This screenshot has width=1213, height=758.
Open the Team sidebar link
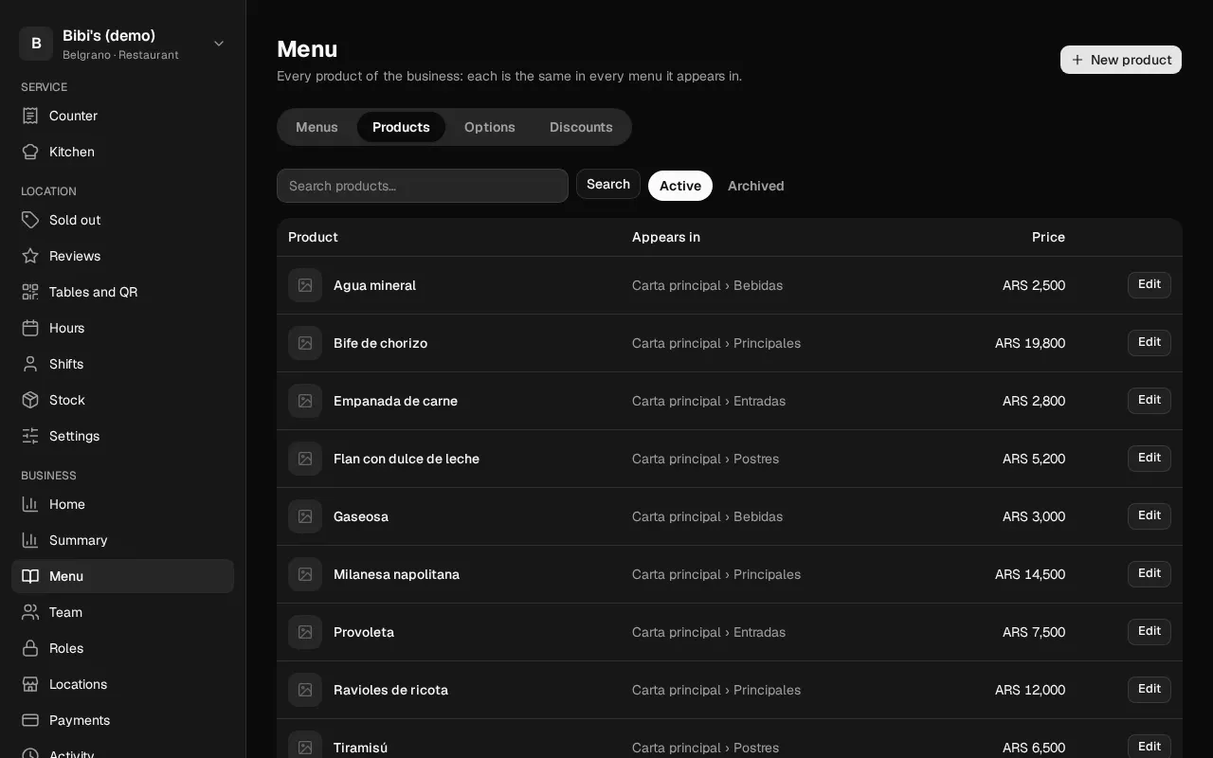tap(122, 612)
